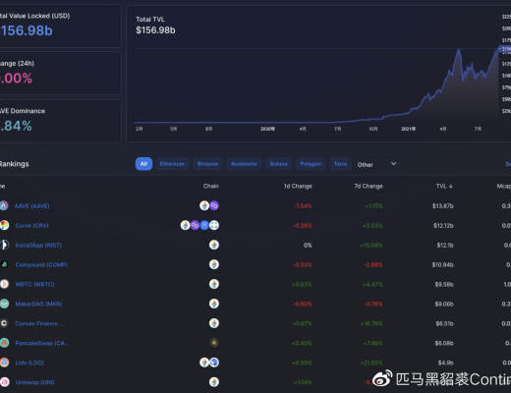Sort by 7d Change column header

[369, 186]
